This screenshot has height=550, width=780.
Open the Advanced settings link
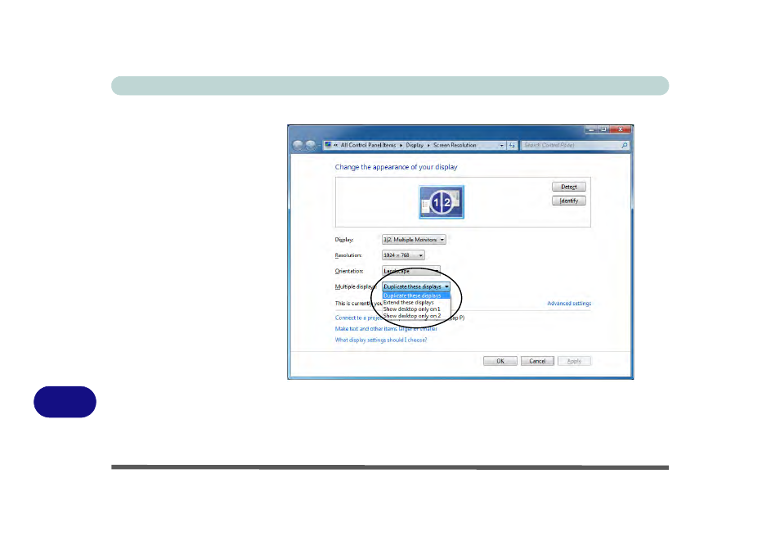pyautogui.click(x=568, y=304)
